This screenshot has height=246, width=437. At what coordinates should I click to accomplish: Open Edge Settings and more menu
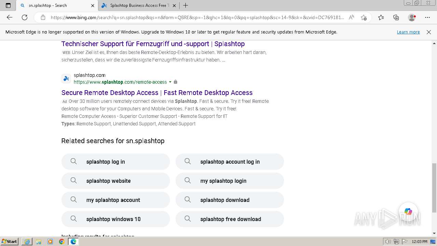(x=427, y=17)
